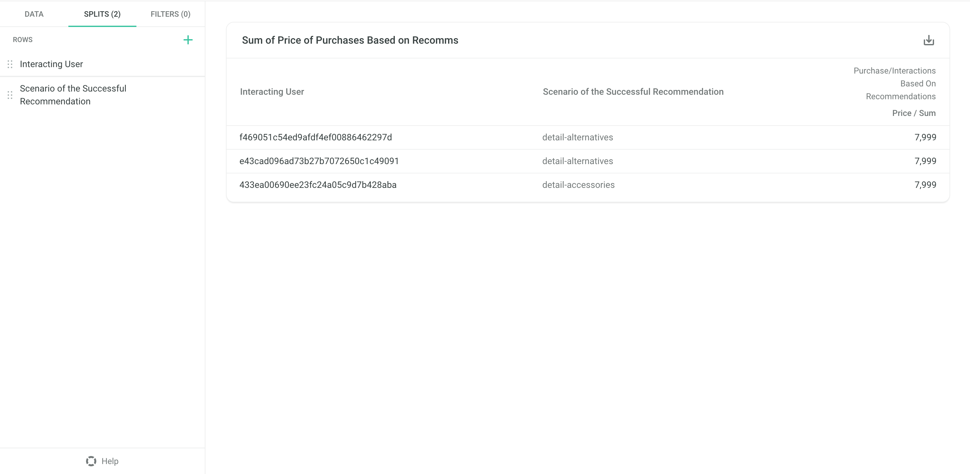Click the Help lifebuoy icon

(91, 461)
